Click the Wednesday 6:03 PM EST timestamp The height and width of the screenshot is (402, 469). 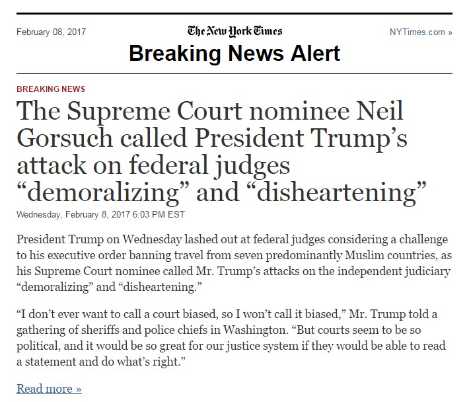point(100,214)
